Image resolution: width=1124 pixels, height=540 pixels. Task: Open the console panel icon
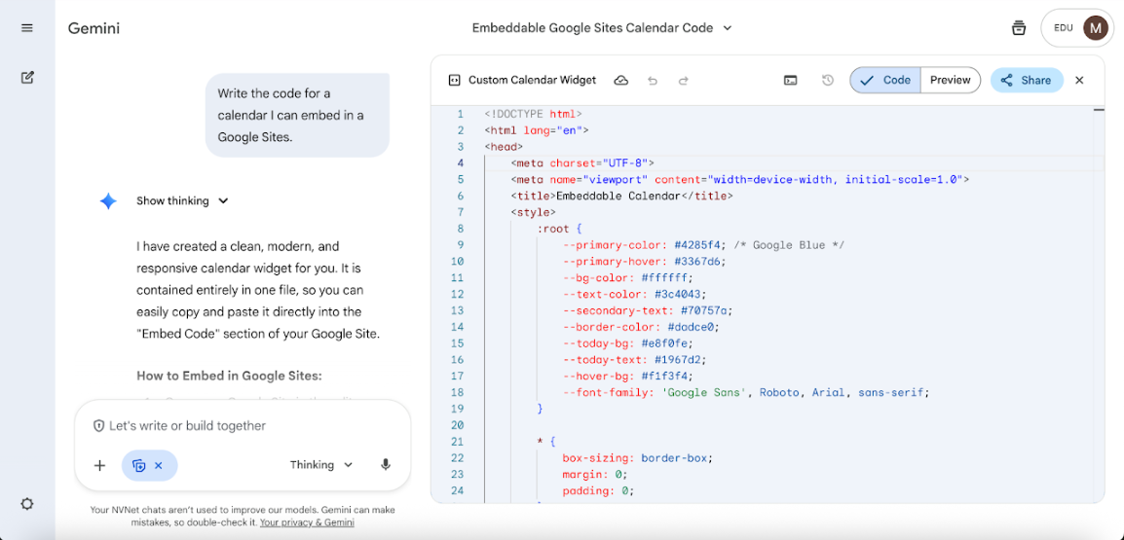pos(790,80)
